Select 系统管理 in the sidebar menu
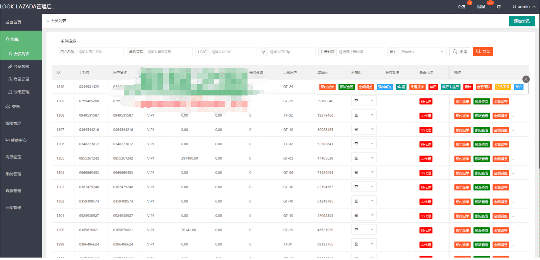This screenshot has height=260, width=540. [13, 174]
